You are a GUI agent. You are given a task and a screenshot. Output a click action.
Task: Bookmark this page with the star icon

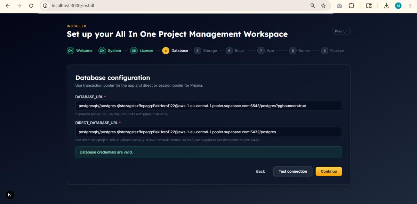click(x=323, y=6)
